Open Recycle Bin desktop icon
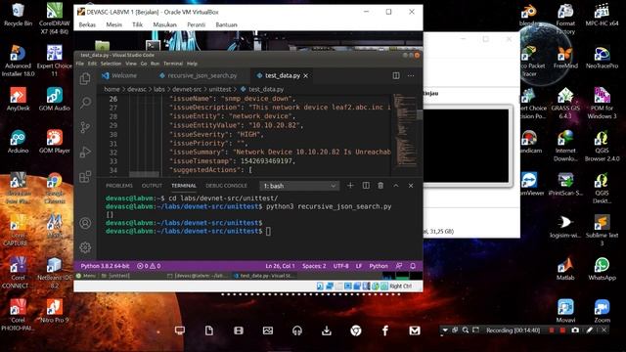 18,15
